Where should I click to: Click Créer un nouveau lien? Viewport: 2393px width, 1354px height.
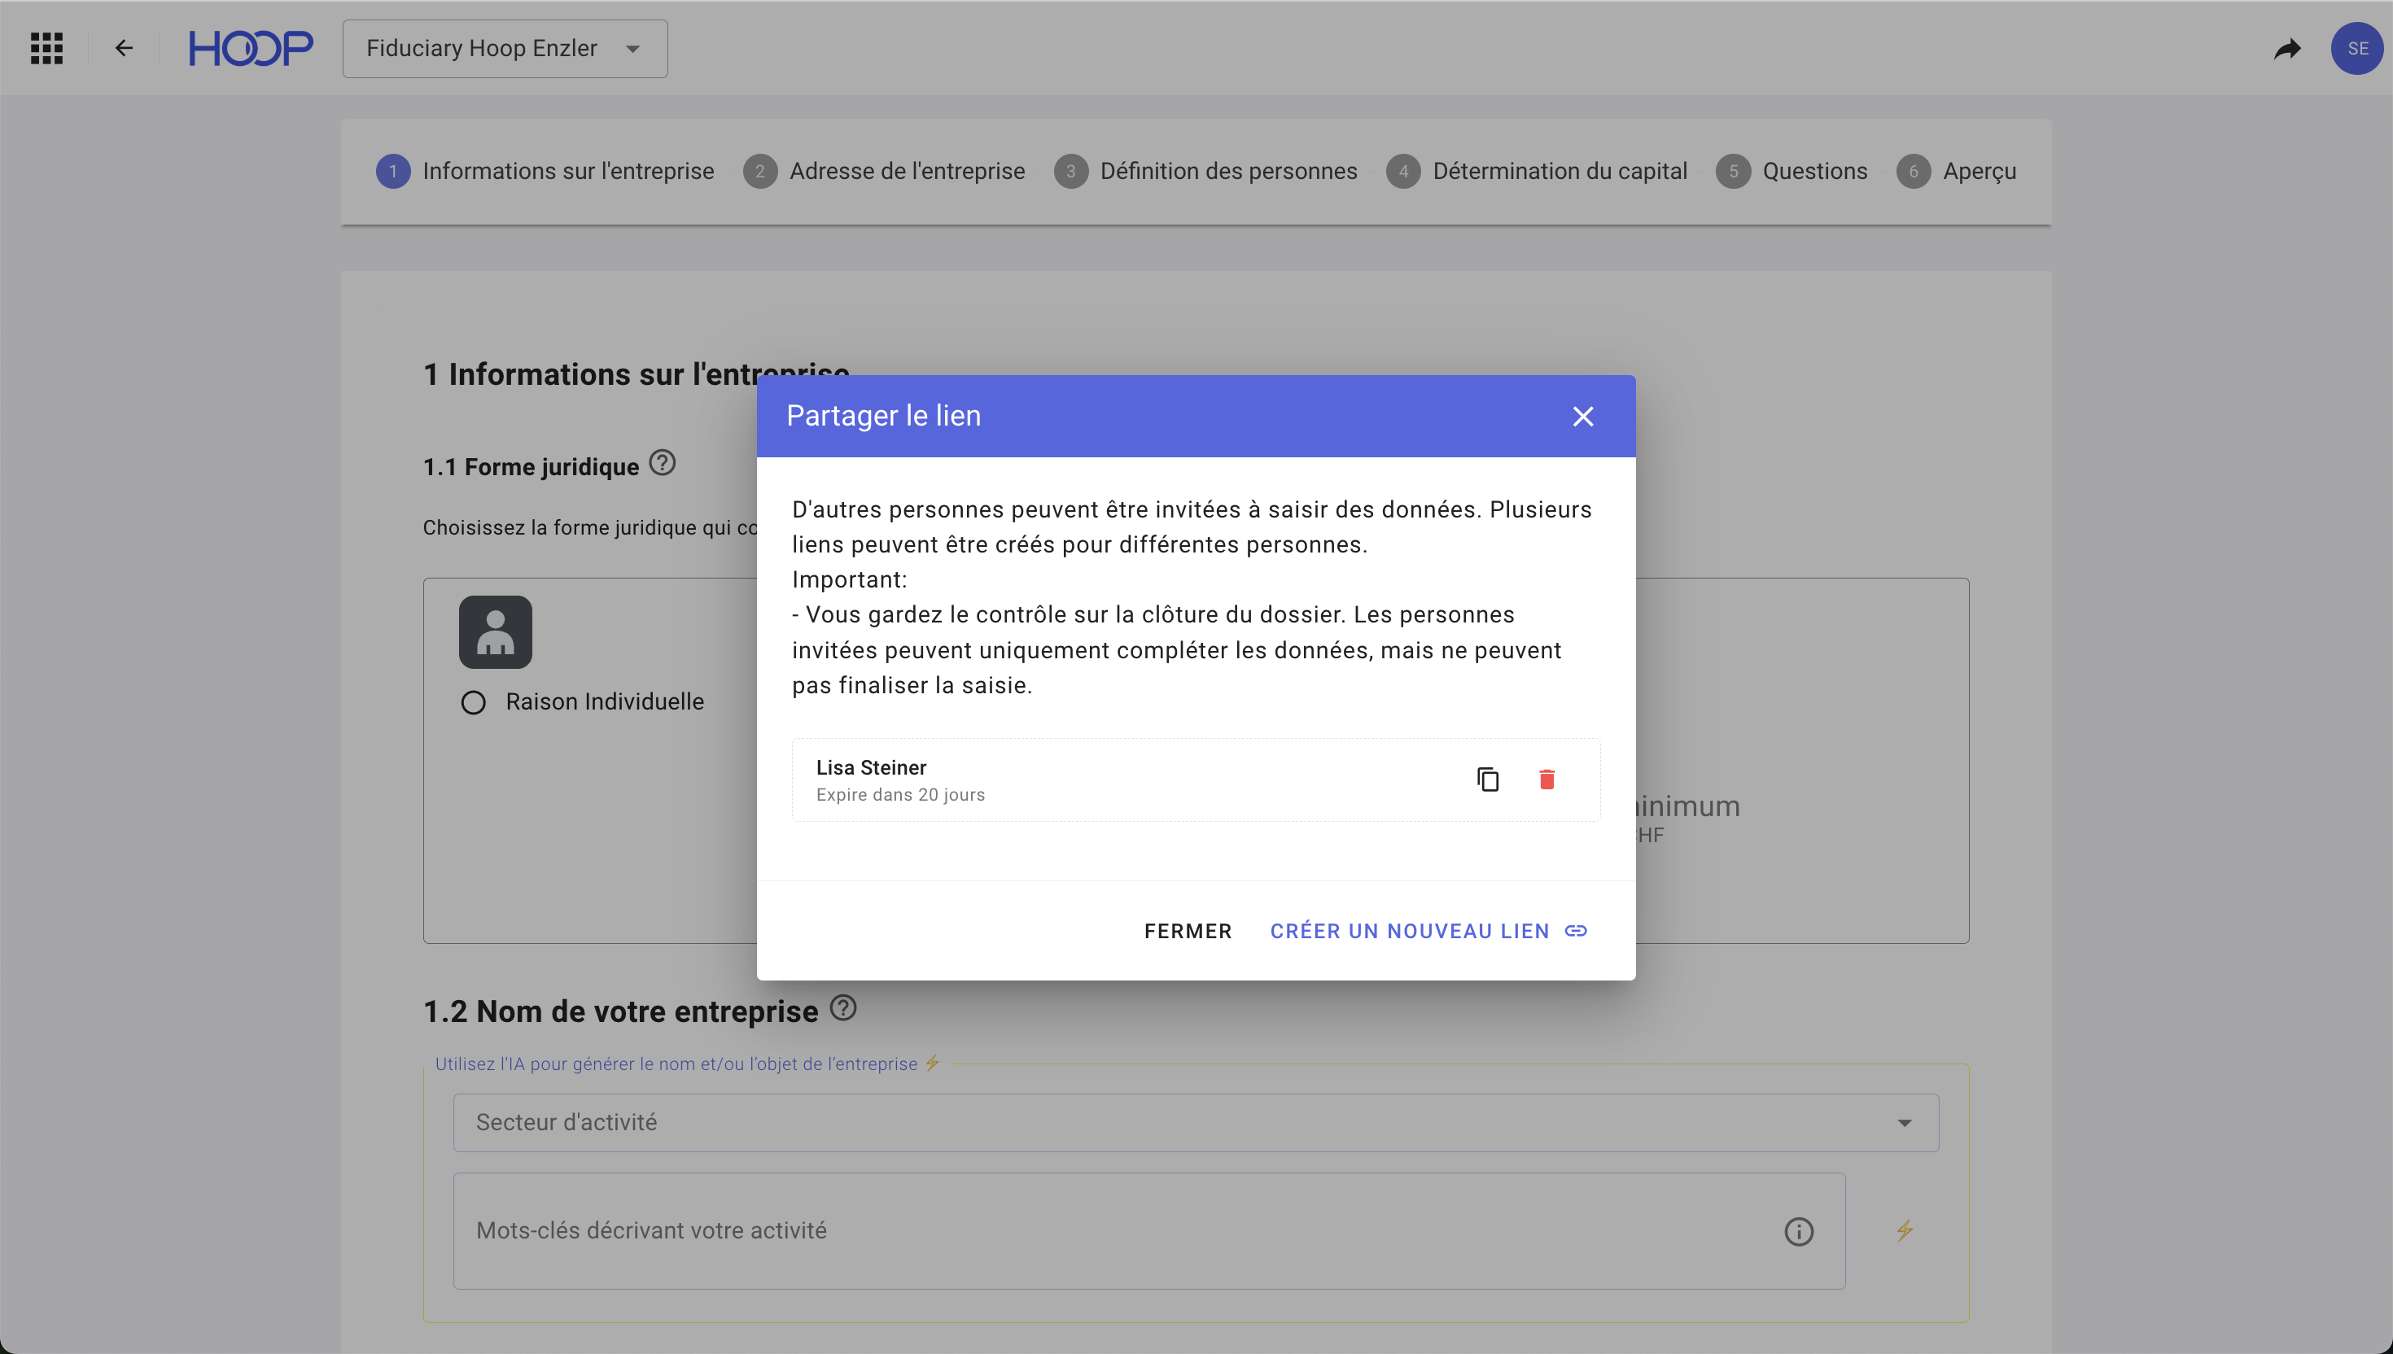coord(1428,931)
